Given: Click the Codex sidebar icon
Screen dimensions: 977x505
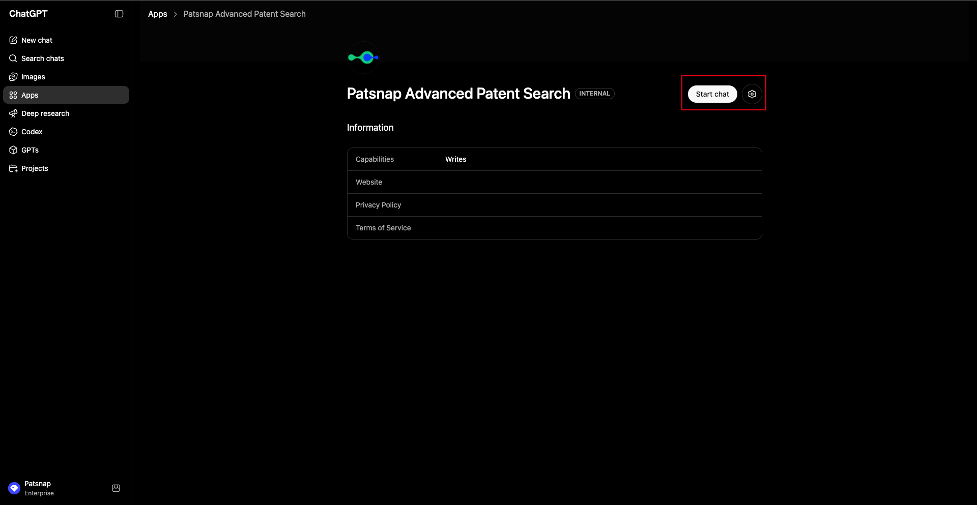Looking at the screenshot, I should pyautogui.click(x=13, y=132).
